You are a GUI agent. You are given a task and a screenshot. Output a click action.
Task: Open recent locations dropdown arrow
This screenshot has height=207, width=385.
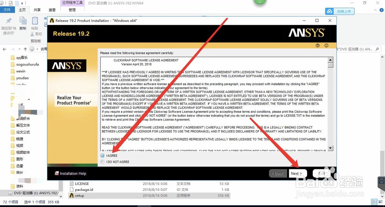click(x=19, y=49)
